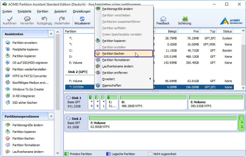Launch NTFS to FAT32 Converter
The height and width of the screenshot is (157, 246).
click(30, 76)
